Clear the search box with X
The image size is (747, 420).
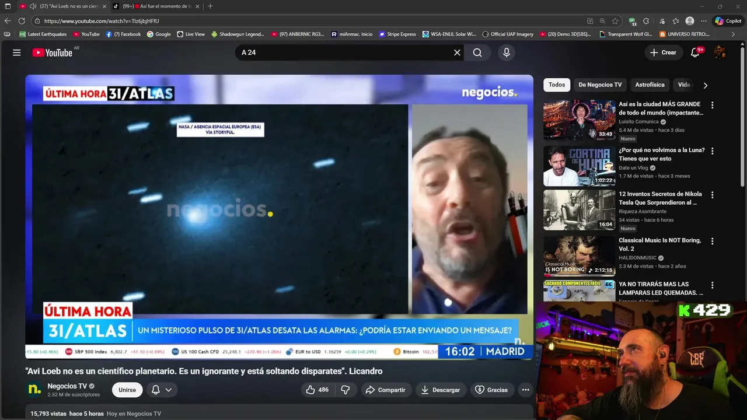click(457, 52)
